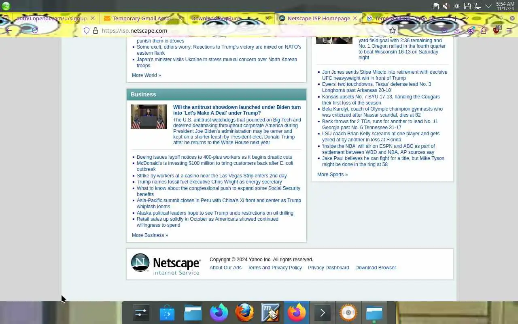Open Japan's minister visits Ukraine story
Image resolution: width=518 pixels, height=324 pixels.
click(217, 62)
